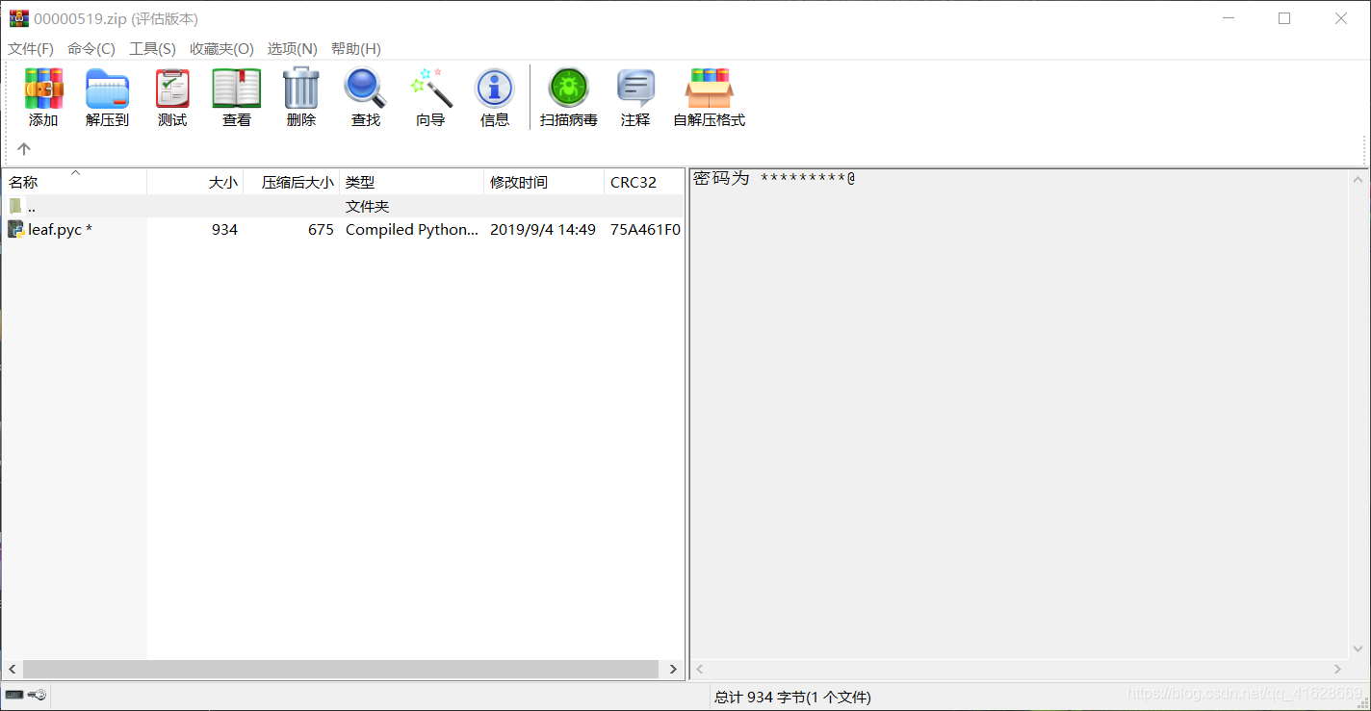
Task: Open the 查看 (View) book icon
Action: point(236,89)
